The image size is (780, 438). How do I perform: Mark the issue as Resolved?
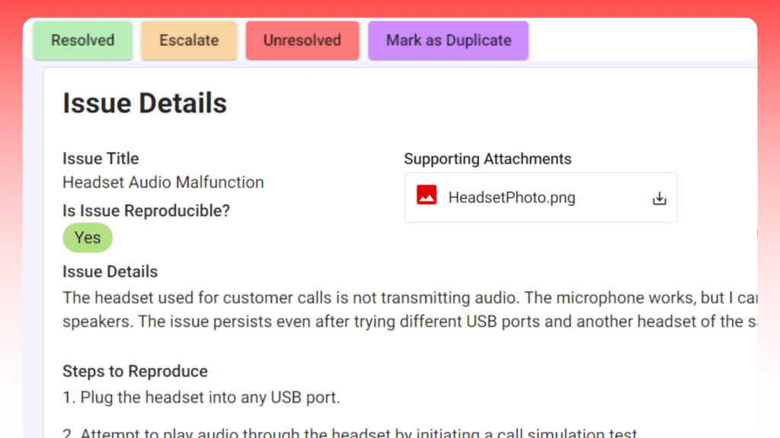[x=82, y=40]
